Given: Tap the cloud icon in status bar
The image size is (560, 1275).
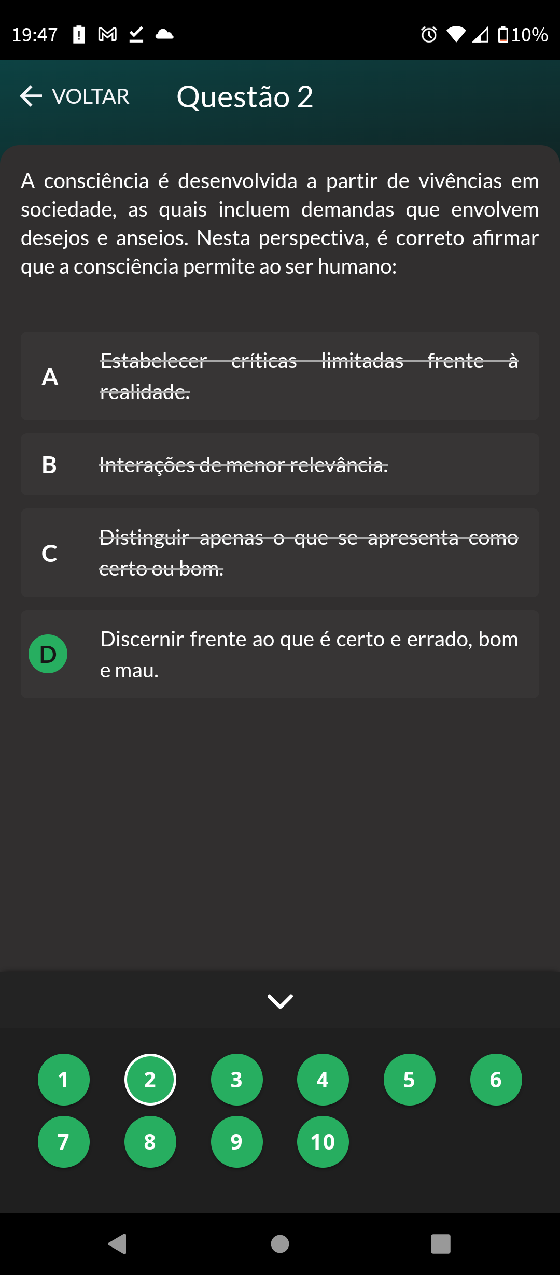Looking at the screenshot, I should pos(164,35).
